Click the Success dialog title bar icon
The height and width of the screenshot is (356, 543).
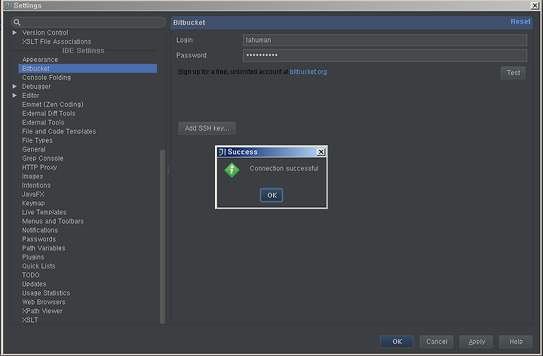222,152
